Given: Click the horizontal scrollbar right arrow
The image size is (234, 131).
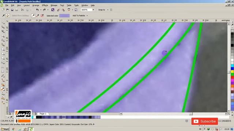Looking at the screenshot, I should click(226, 114).
